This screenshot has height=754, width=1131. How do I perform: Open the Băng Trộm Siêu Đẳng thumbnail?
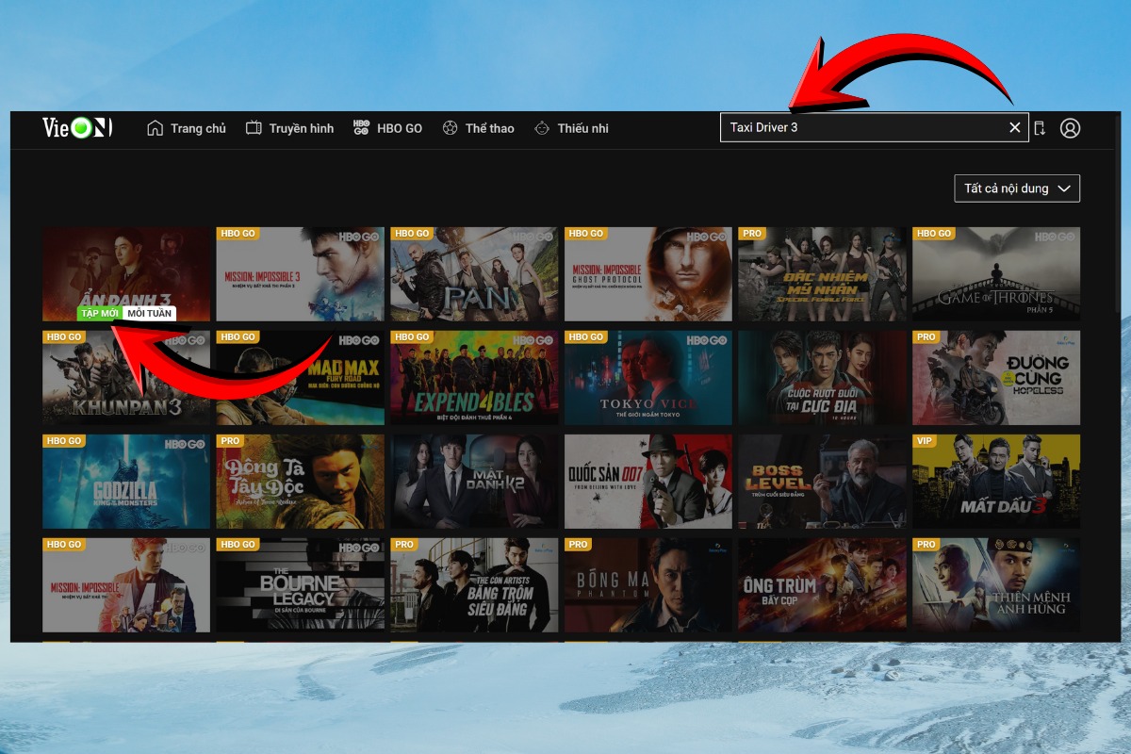[474, 584]
